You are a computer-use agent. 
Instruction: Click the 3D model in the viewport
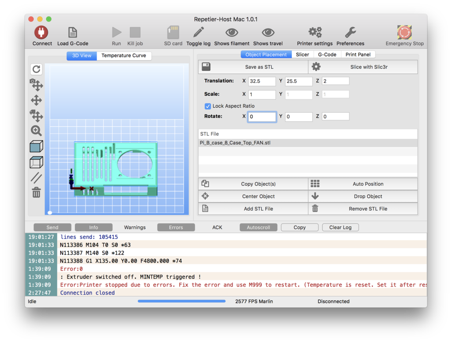click(x=115, y=169)
